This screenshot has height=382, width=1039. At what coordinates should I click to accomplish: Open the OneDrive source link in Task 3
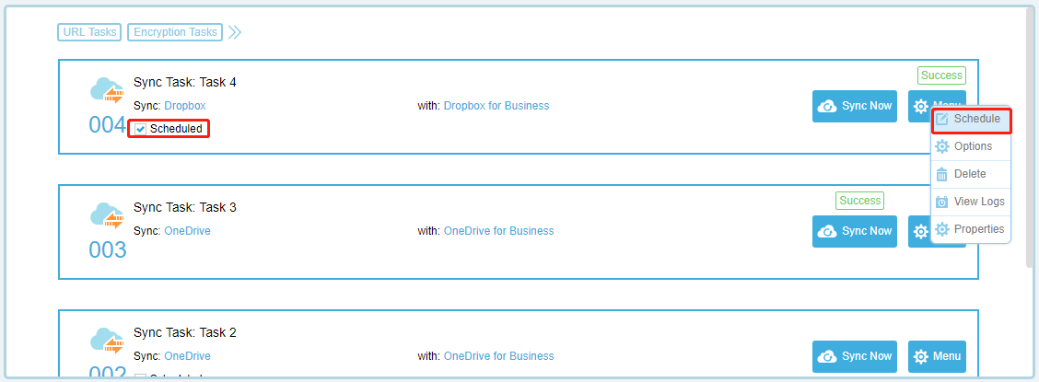click(187, 231)
